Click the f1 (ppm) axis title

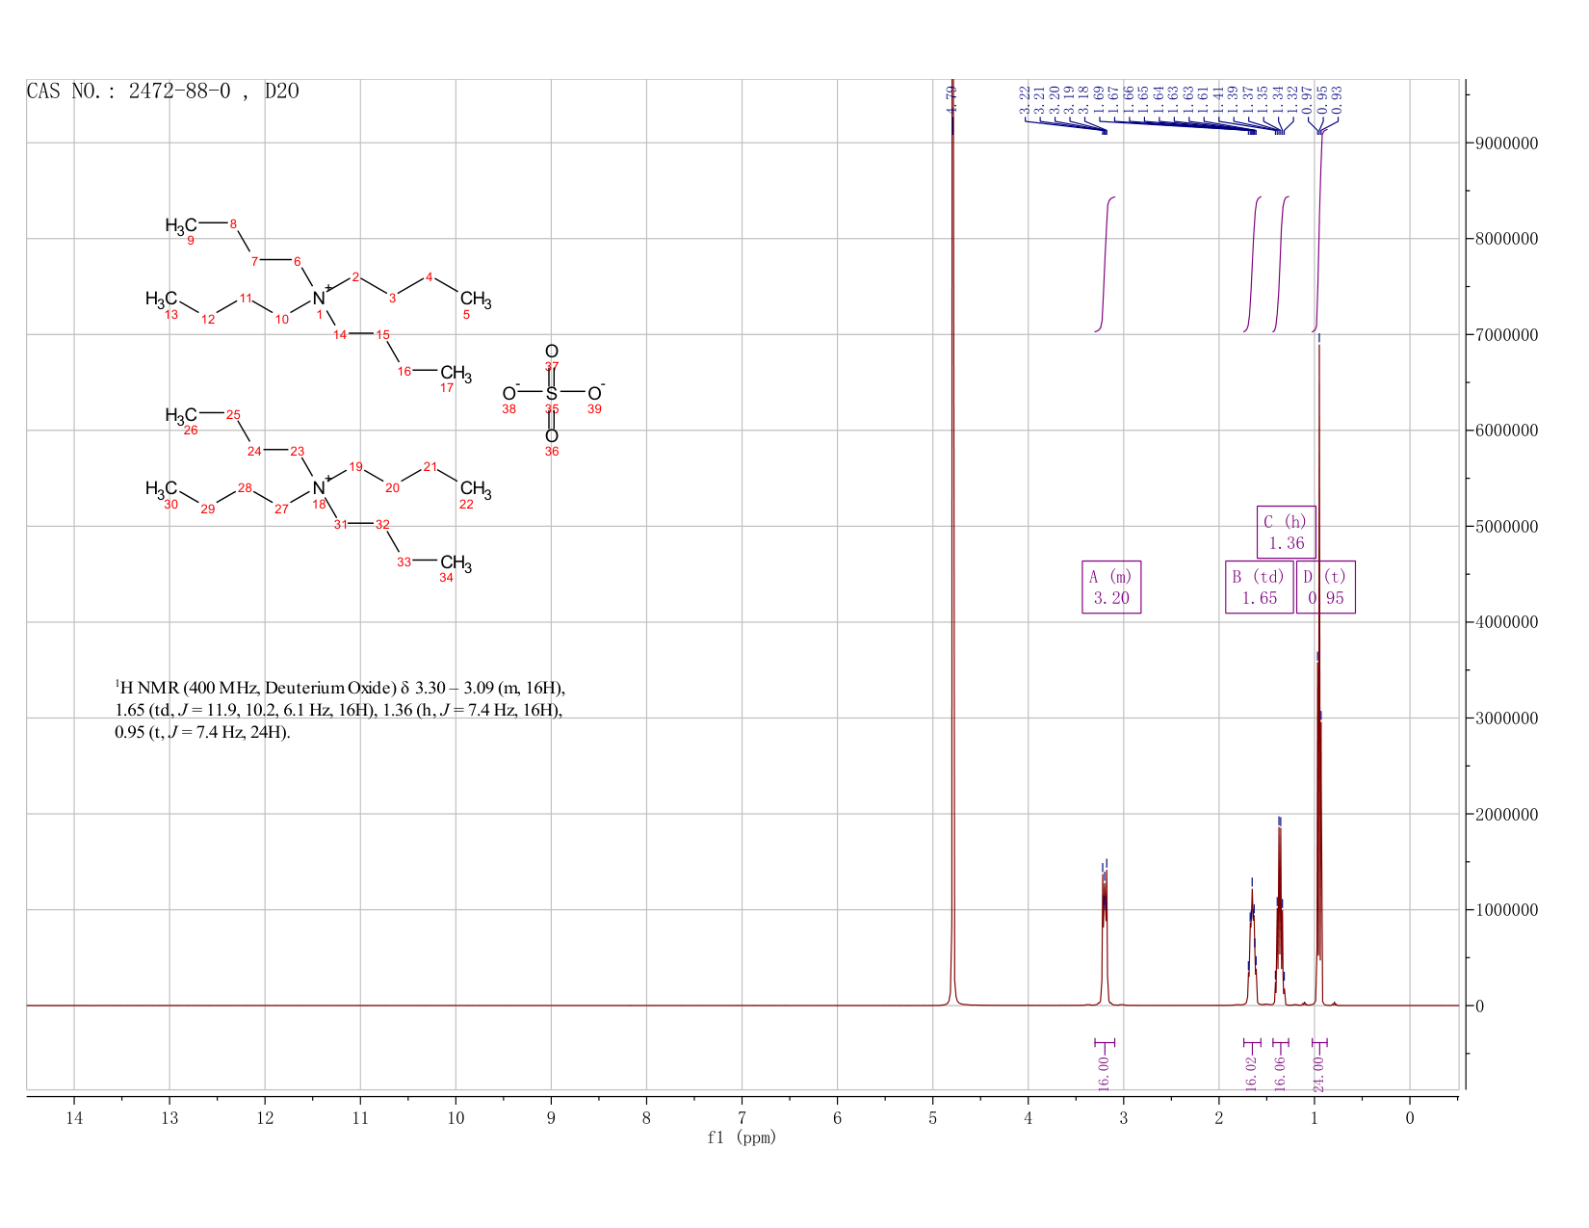[742, 1137]
